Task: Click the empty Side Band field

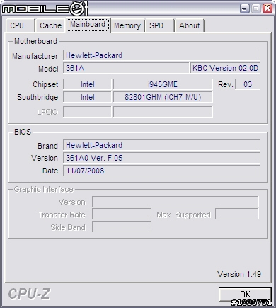Action: (x=122, y=227)
